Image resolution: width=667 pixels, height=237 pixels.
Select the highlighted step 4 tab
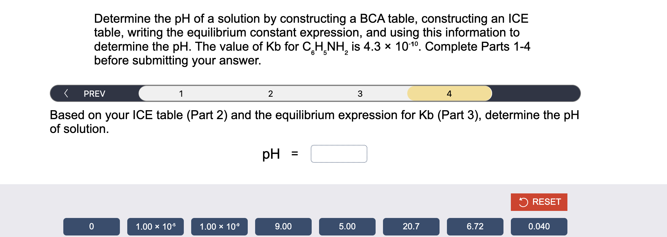click(x=449, y=94)
